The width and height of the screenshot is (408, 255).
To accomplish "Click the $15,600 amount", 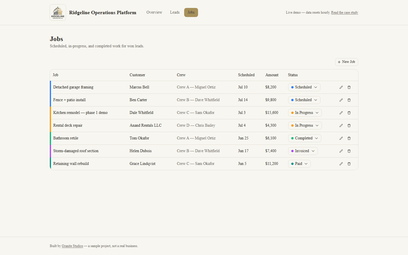I will (x=272, y=113).
